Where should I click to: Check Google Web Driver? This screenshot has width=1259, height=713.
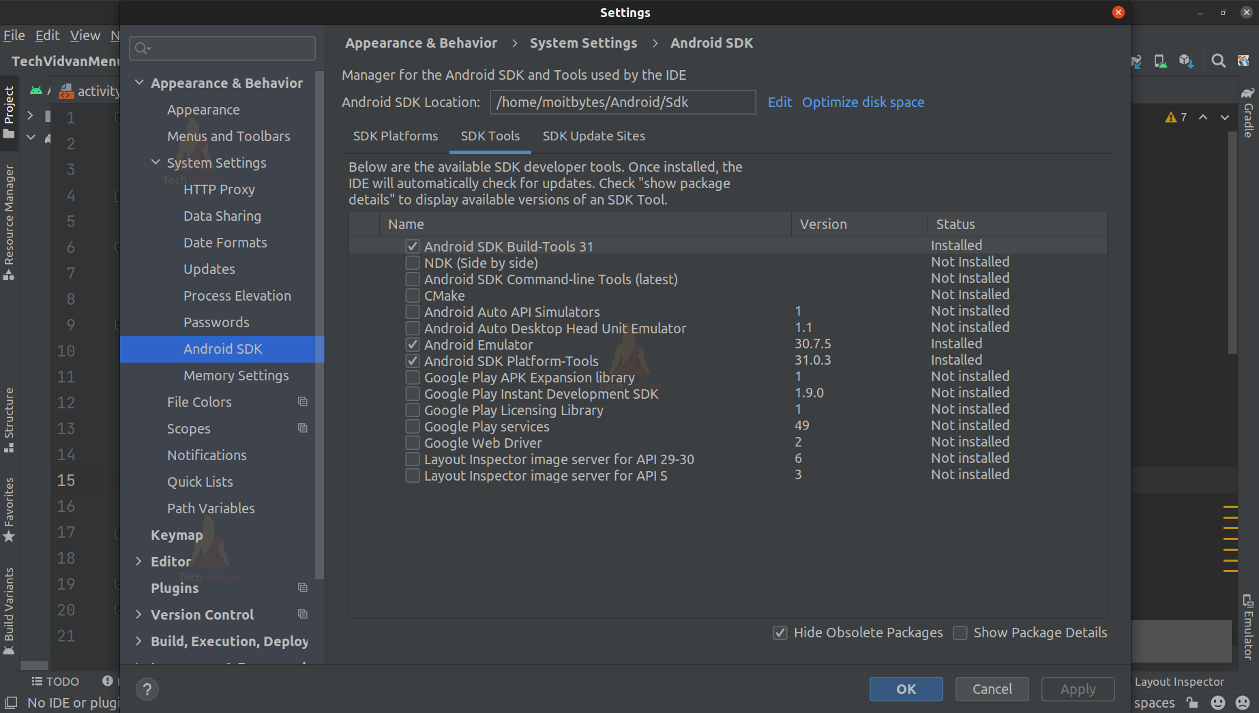click(413, 442)
